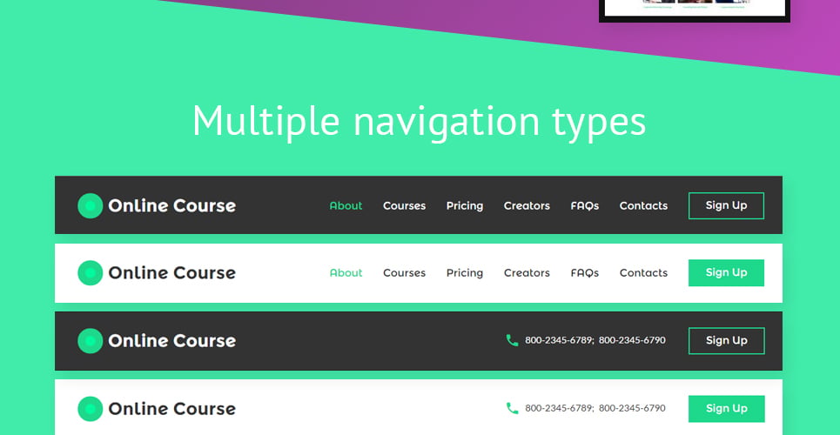Click the green circle logo in first dark navbar

point(90,205)
